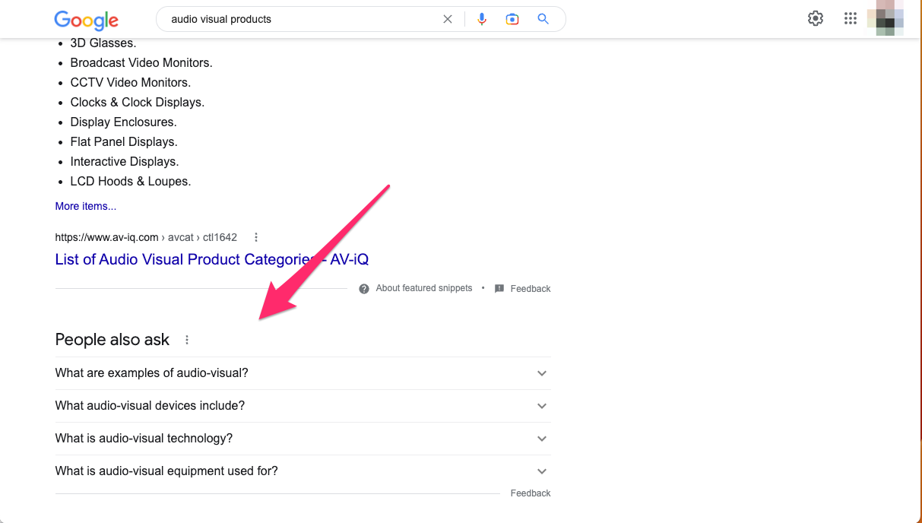Open the Google logo home link
The image size is (922, 523).
coord(87,20)
